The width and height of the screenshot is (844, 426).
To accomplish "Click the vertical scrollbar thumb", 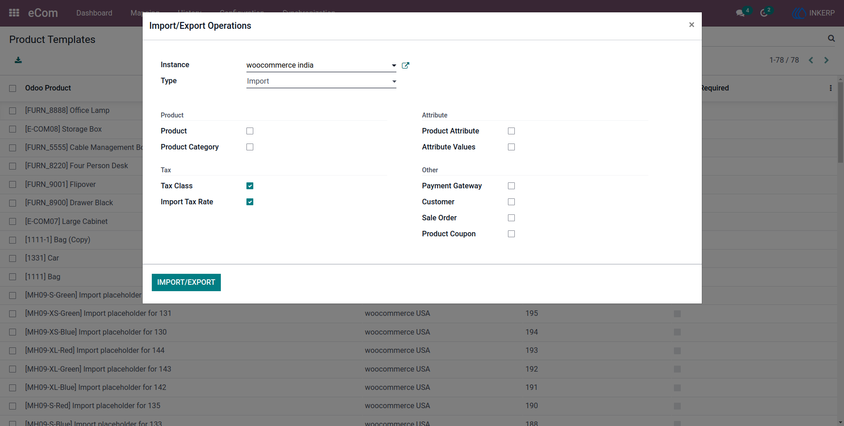I will pyautogui.click(x=840, y=123).
